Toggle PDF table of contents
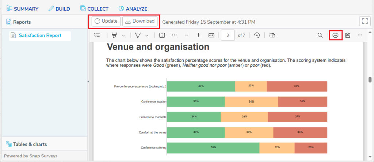Image resolution: width=374 pixels, height=162 pixels. (x=97, y=35)
